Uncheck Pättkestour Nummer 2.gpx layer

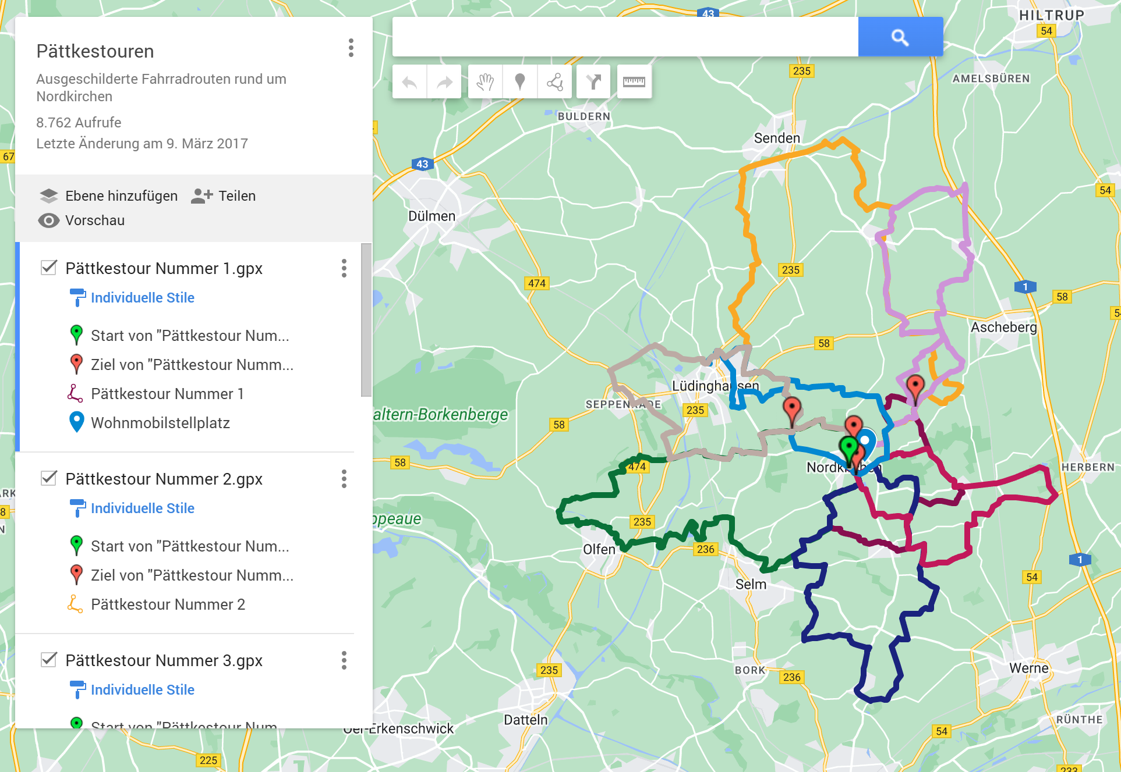(x=49, y=478)
